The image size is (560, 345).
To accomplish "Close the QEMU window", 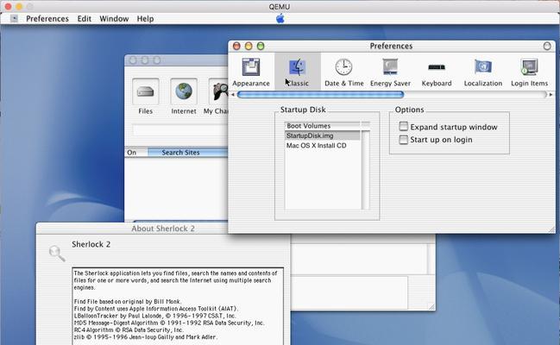I will (8, 6).
